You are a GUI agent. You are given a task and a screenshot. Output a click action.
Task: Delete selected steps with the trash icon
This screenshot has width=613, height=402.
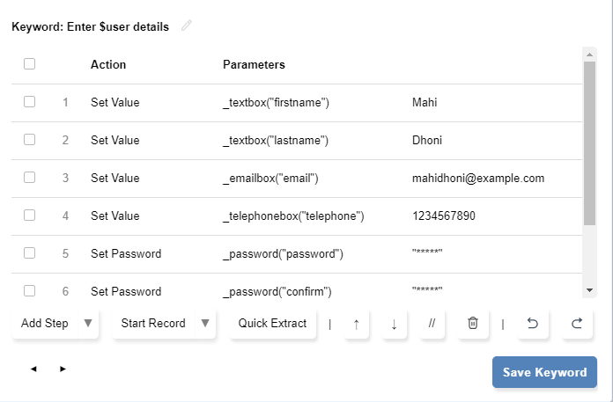(472, 324)
